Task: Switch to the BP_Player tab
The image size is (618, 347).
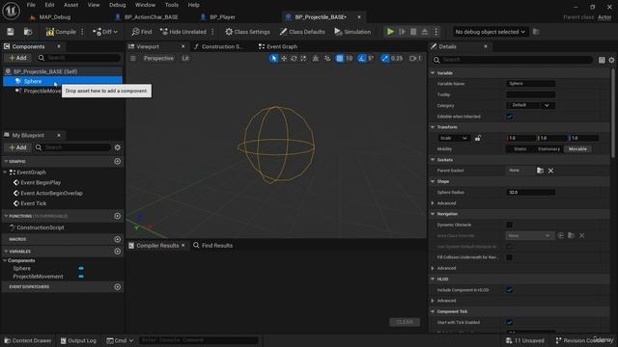Action: [218, 17]
